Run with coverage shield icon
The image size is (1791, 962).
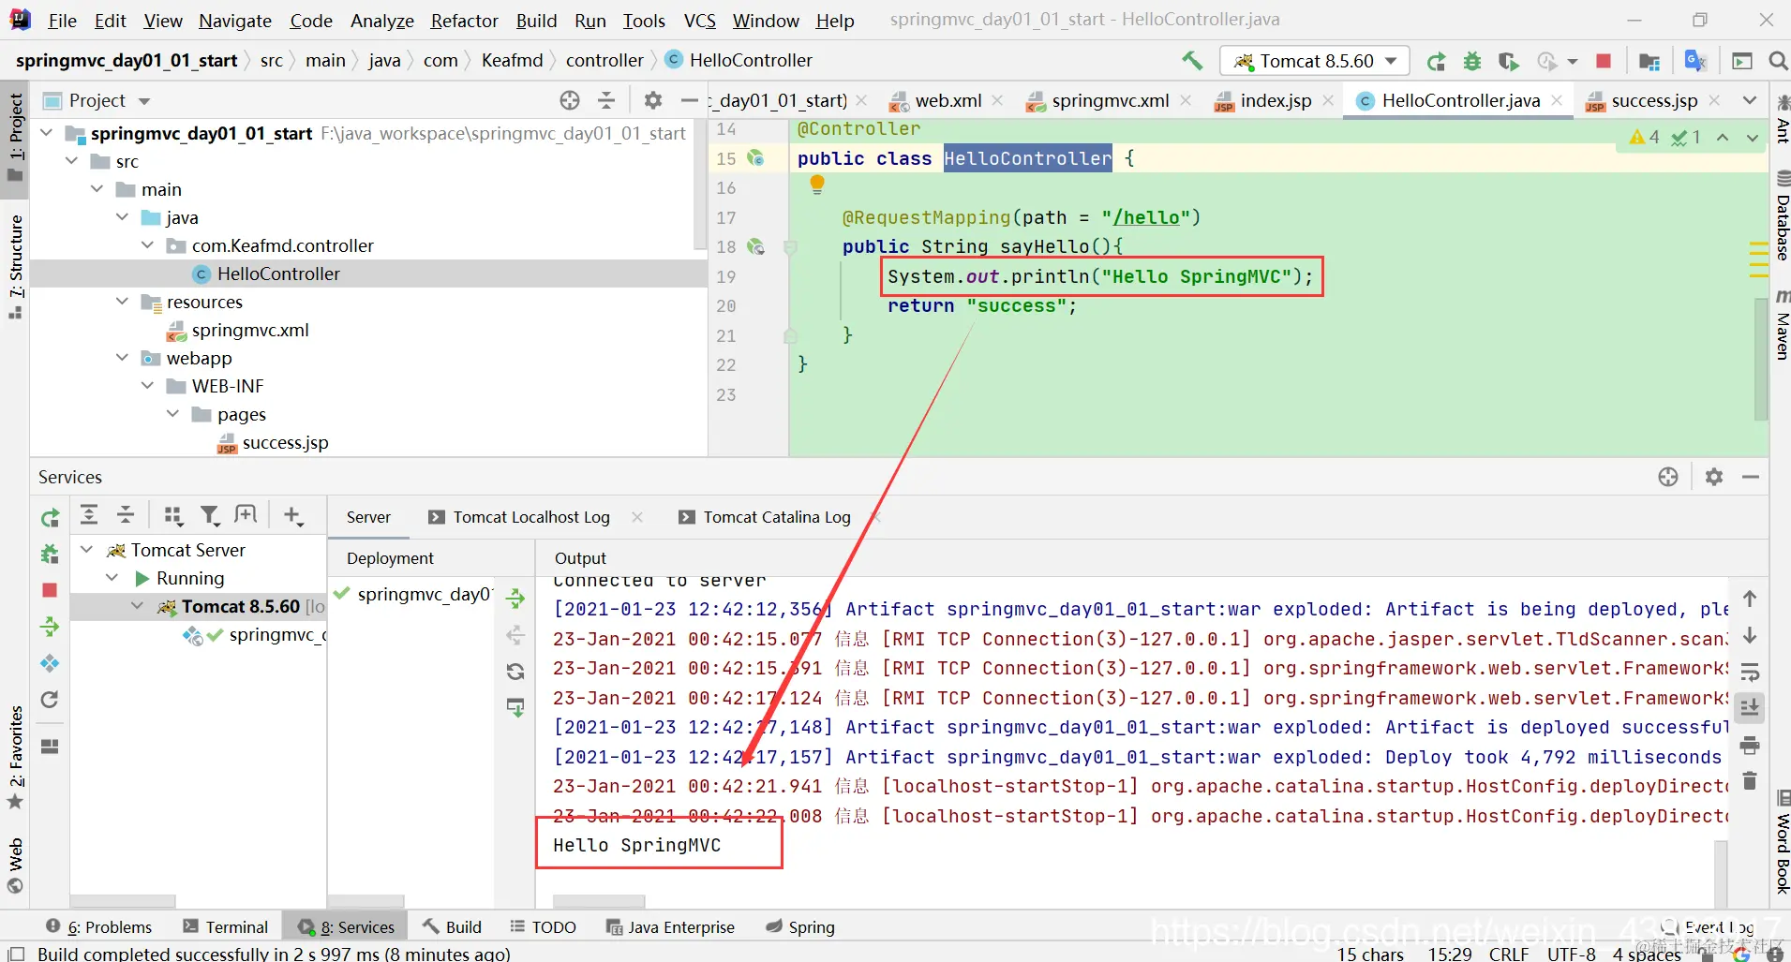[1508, 62]
